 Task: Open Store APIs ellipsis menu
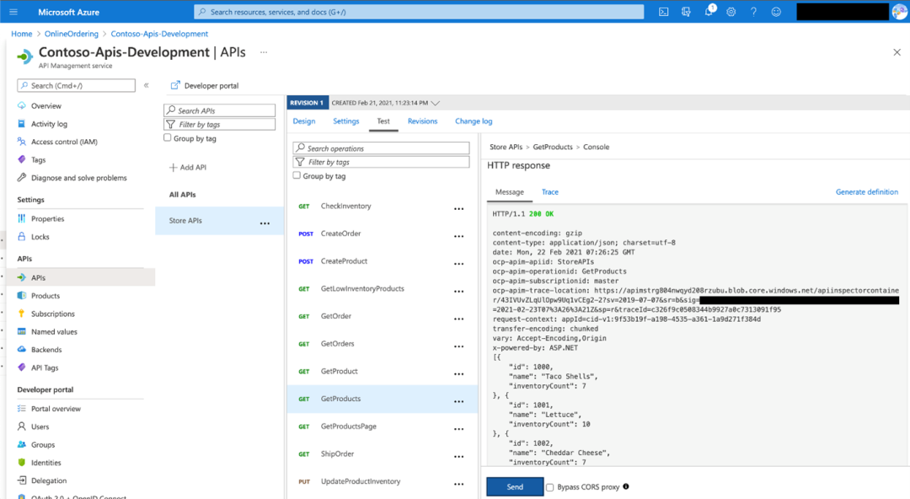(265, 223)
